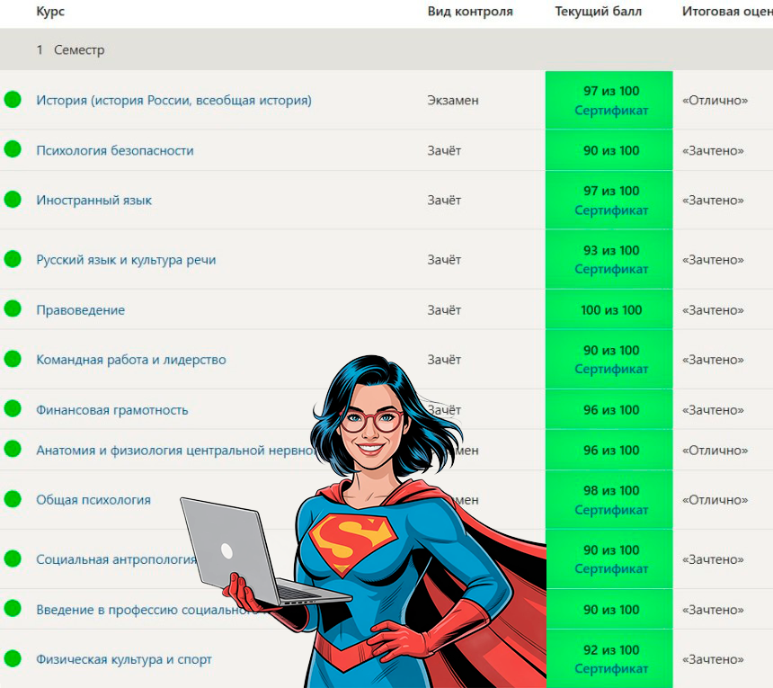The height and width of the screenshot is (688, 773).
Task: Open Физическая культура и спорт course
Action: pyautogui.click(x=124, y=659)
